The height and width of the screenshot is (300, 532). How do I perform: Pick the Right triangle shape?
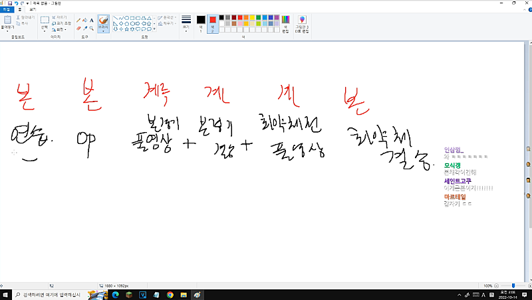(x=115, y=24)
